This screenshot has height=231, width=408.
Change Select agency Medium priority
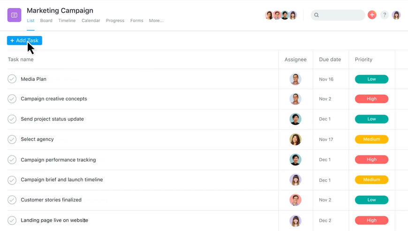371,139
